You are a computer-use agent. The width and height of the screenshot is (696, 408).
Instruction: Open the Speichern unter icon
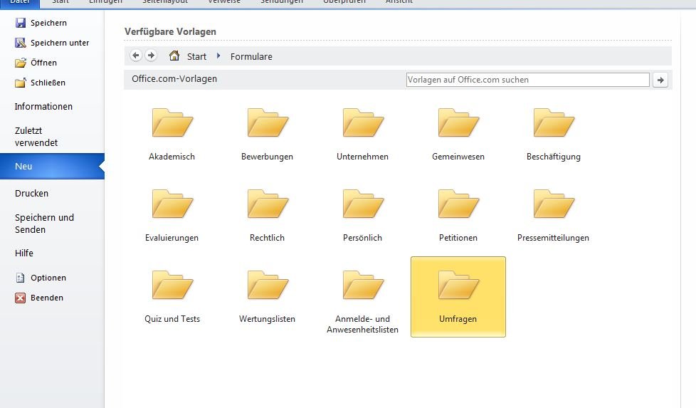[21, 43]
